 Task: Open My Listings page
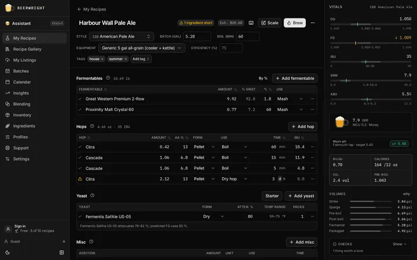click(x=35, y=60)
